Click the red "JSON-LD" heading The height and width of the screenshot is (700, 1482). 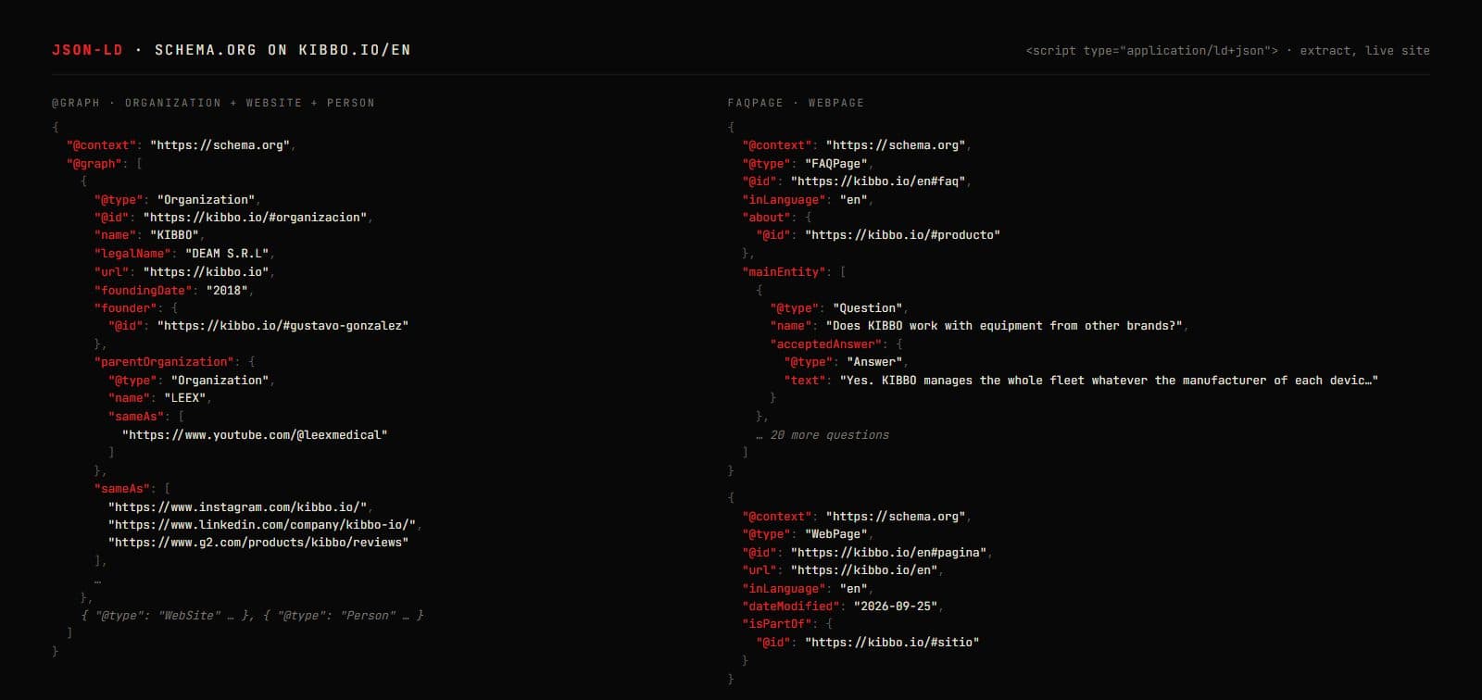(x=87, y=50)
